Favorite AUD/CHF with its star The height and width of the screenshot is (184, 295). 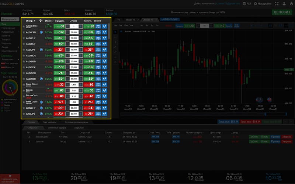tap(24, 38)
